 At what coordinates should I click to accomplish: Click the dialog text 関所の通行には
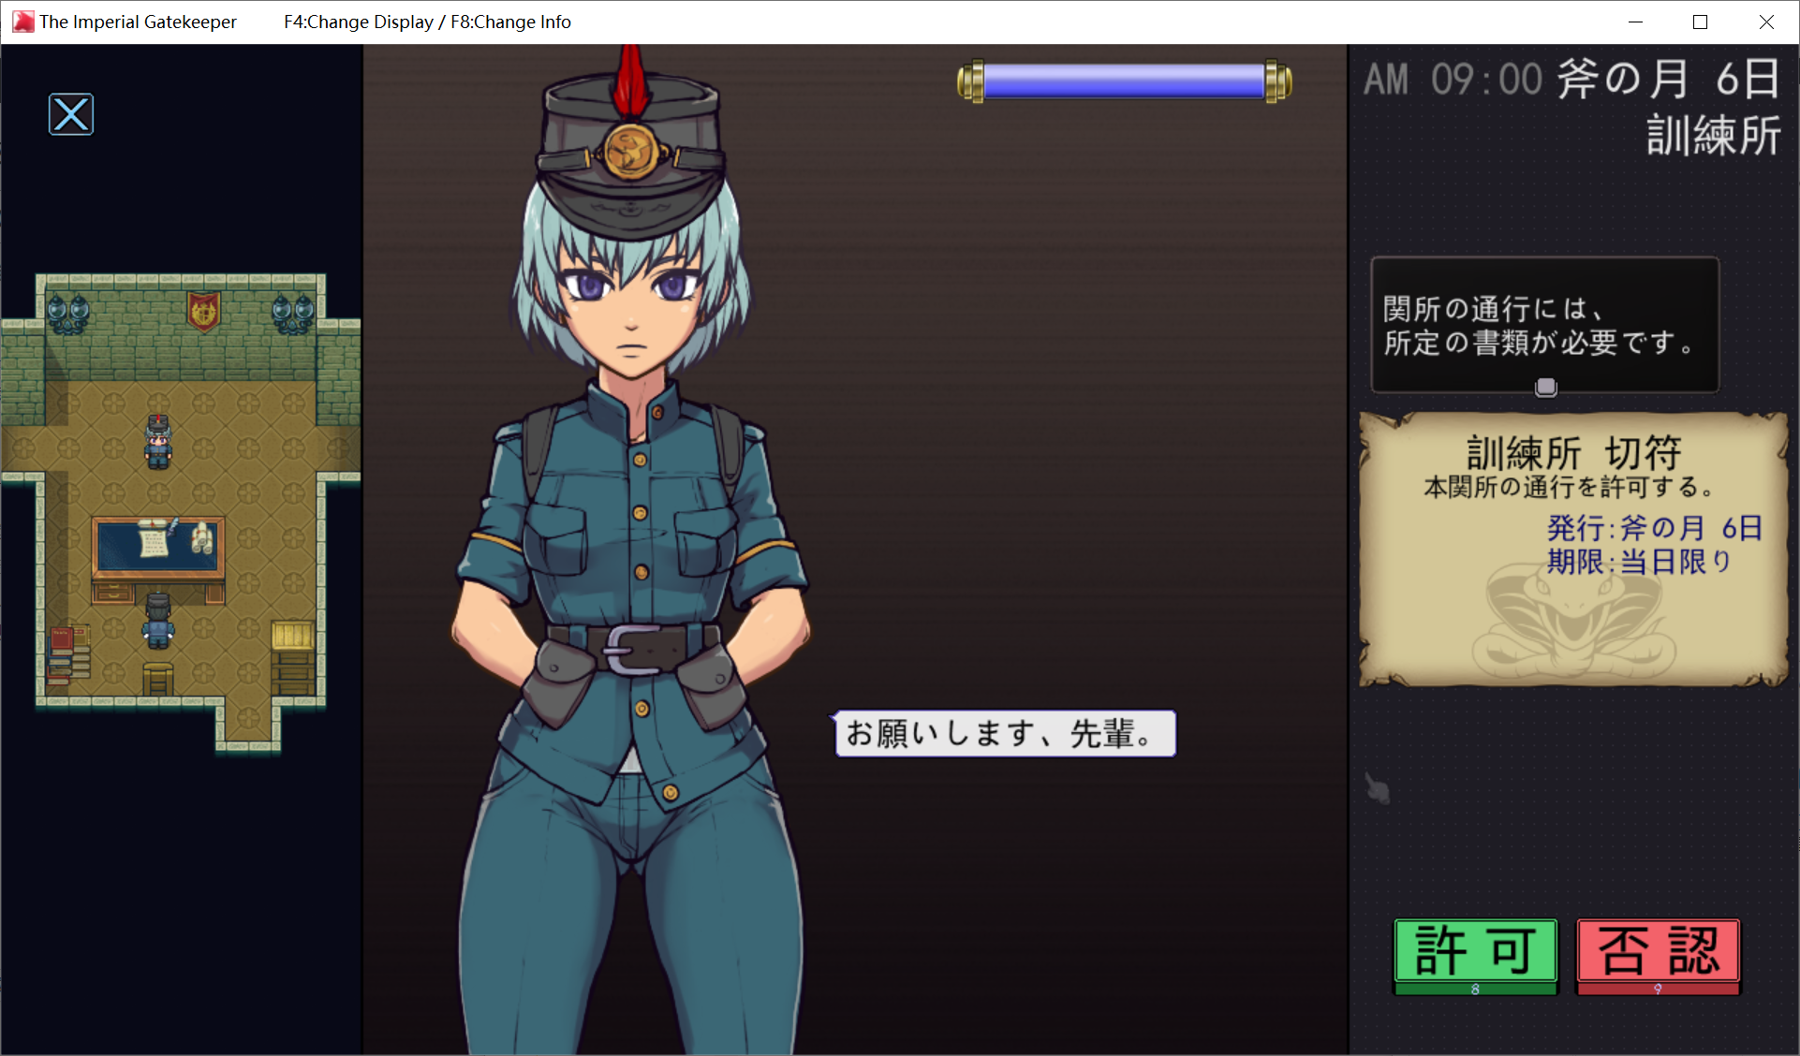1494,309
